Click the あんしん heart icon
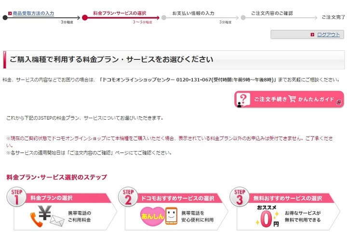 point(152,216)
